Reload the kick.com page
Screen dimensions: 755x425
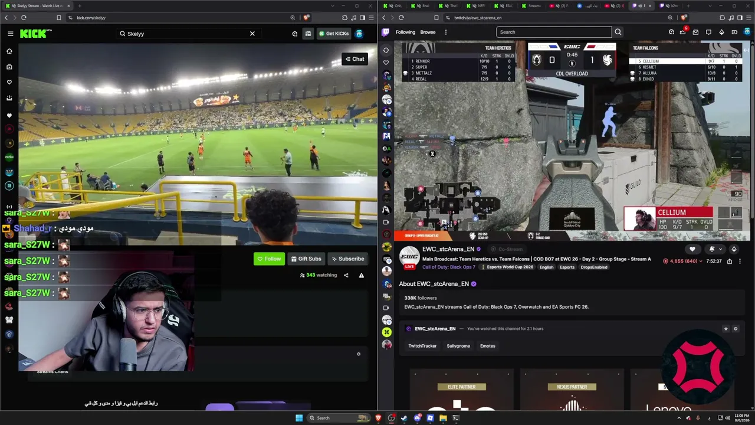(x=24, y=18)
